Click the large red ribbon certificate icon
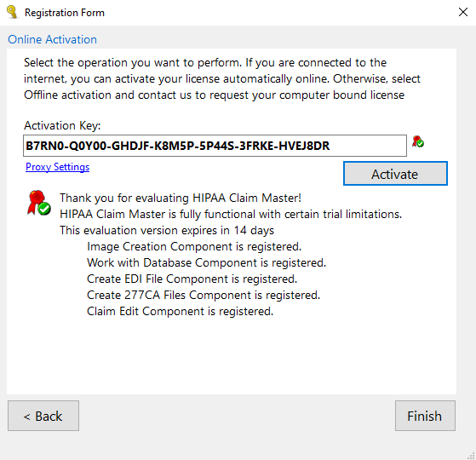Screen dimensions: 476x460 [x=39, y=203]
